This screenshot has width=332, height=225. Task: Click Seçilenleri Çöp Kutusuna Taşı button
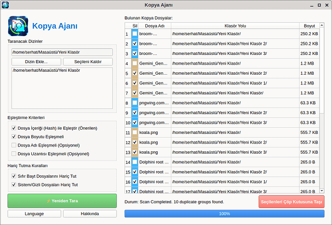coord(291,201)
